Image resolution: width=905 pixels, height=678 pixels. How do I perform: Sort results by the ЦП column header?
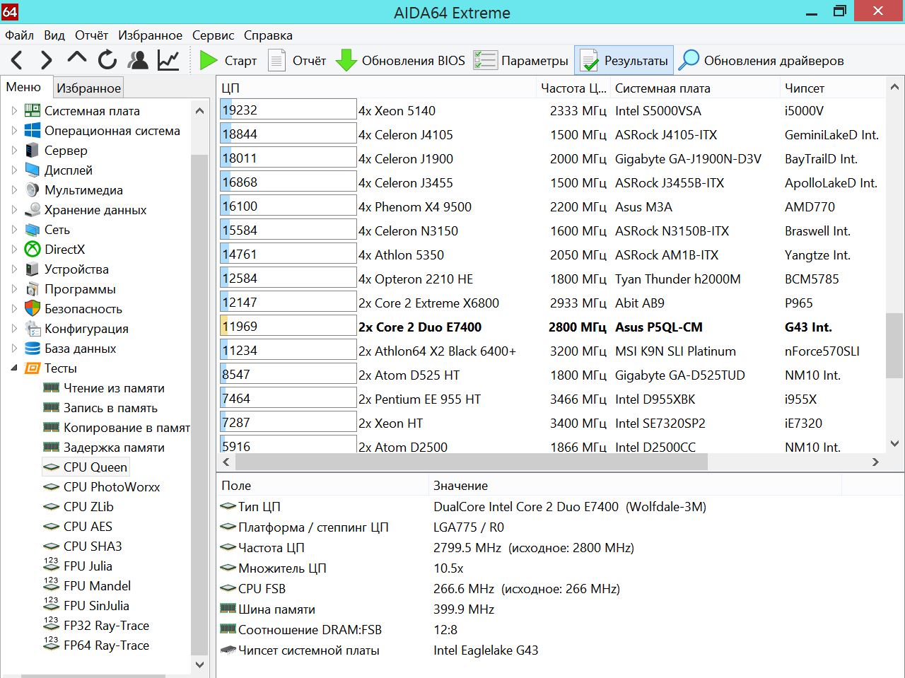click(x=377, y=88)
